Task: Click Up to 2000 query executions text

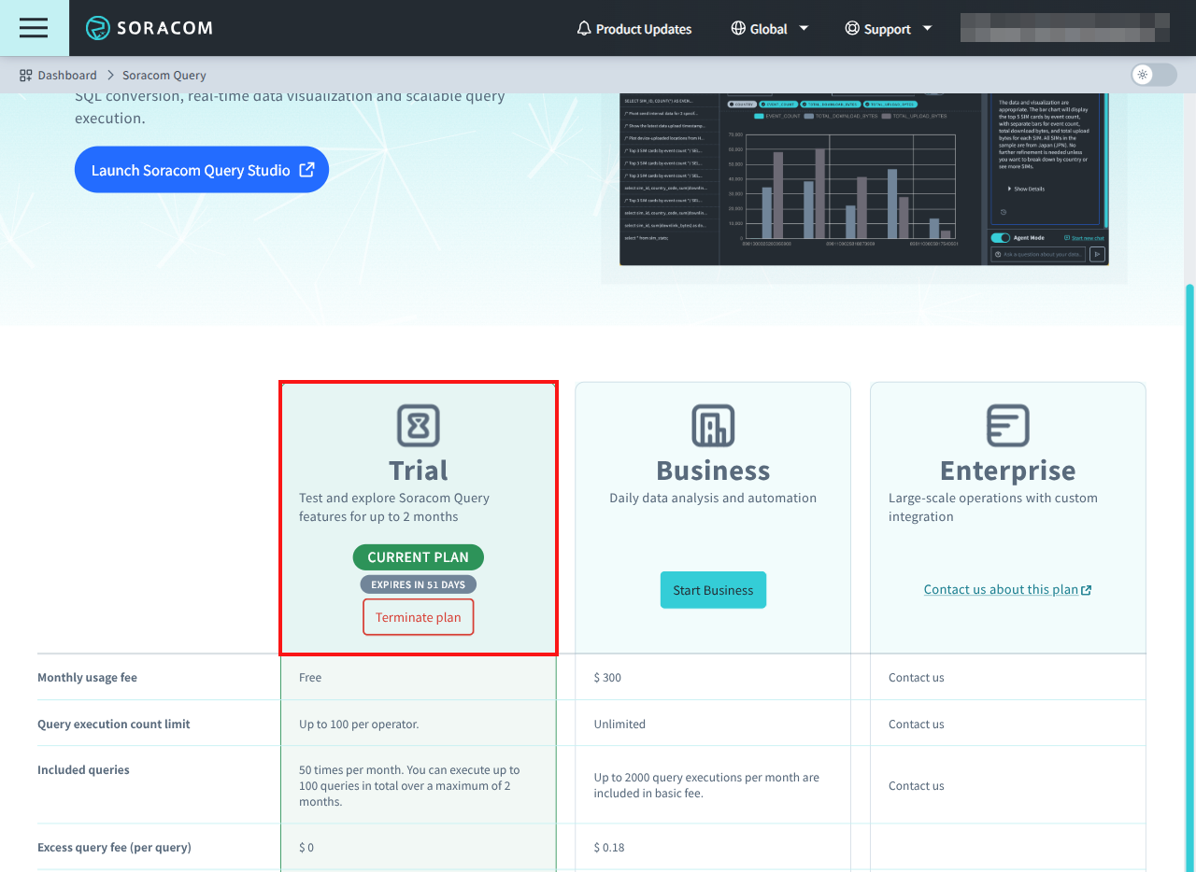Action: coord(706,786)
